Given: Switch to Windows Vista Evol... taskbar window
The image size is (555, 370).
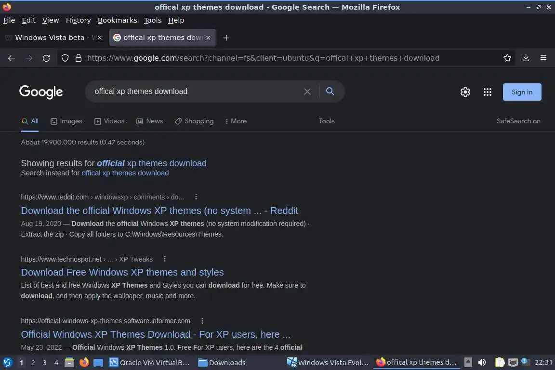Looking at the screenshot, I should click(x=328, y=363).
